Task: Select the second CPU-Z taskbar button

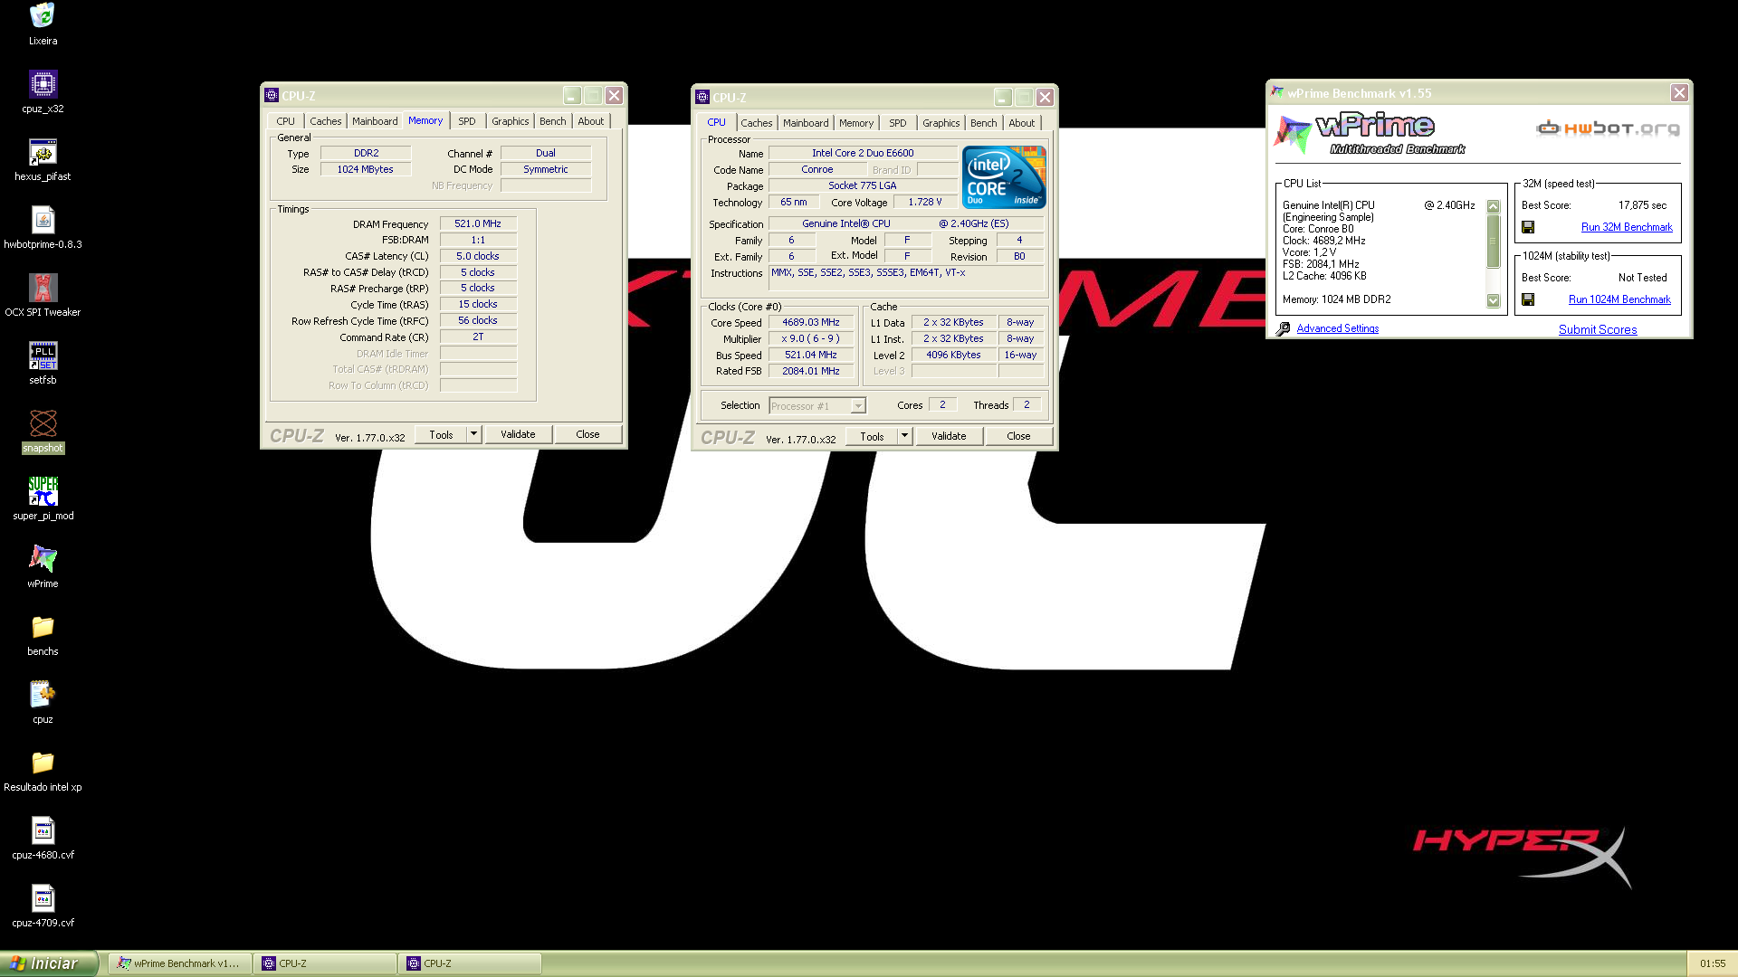Action: pos(469,963)
